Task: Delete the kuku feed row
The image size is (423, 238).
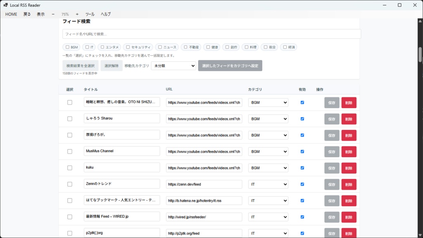Action: (x=349, y=168)
